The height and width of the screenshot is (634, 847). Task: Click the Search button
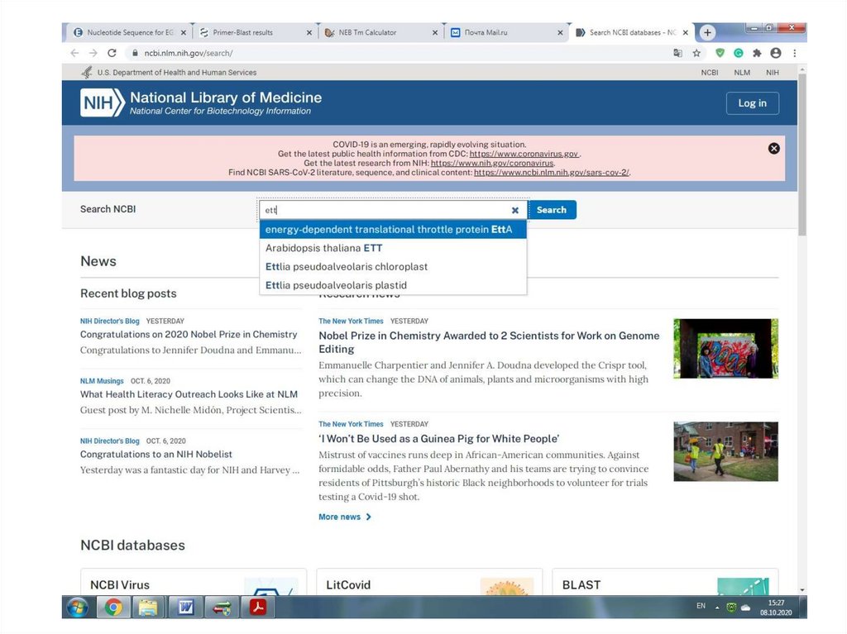[552, 210]
